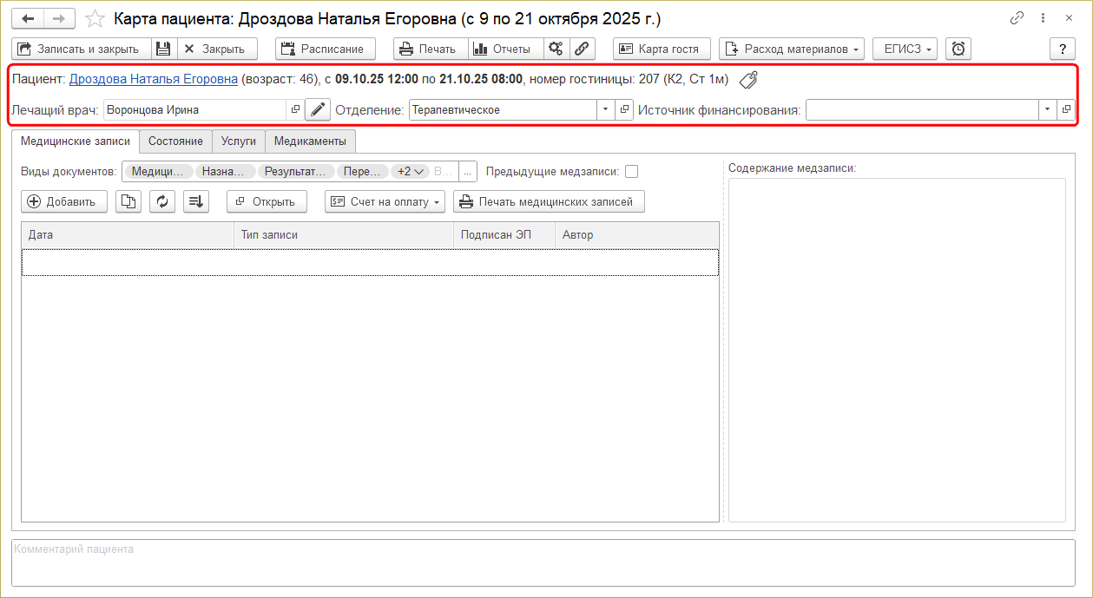Screen dimensions: 1093x598
Task: Click Записать и закрыть button
Action: (82, 49)
